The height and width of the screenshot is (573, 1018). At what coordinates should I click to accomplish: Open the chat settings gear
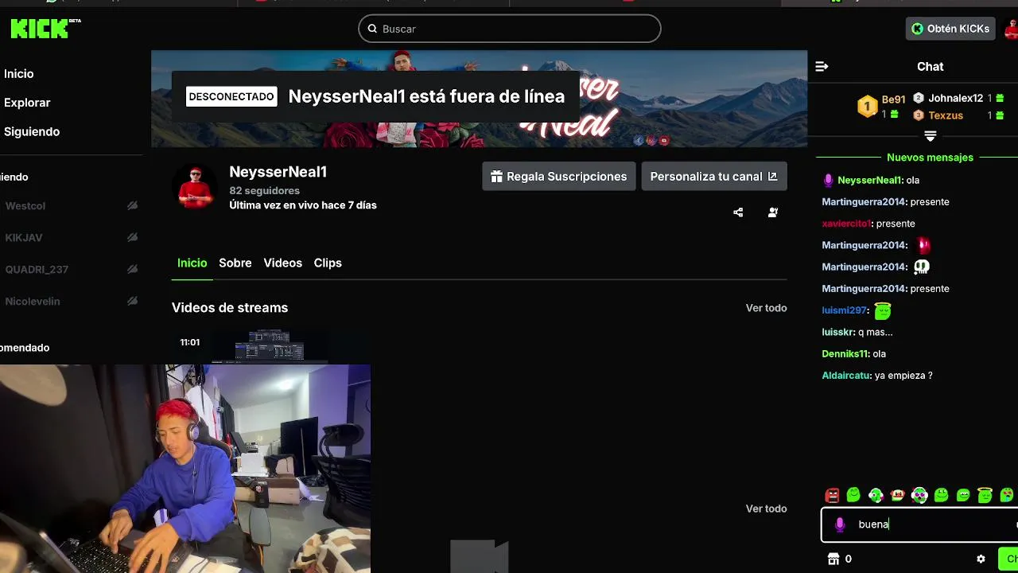click(981, 559)
